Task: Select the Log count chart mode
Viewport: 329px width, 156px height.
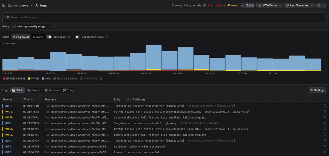Action: pos(21,37)
